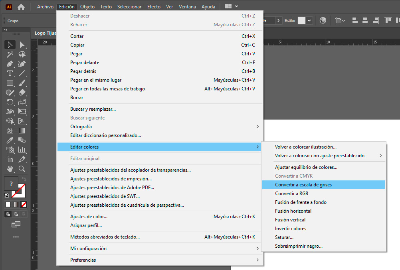The width and height of the screenshot is (400, 270).
Task: Collapse the tools panel double arrow
Action: click(x=5, y=30)
